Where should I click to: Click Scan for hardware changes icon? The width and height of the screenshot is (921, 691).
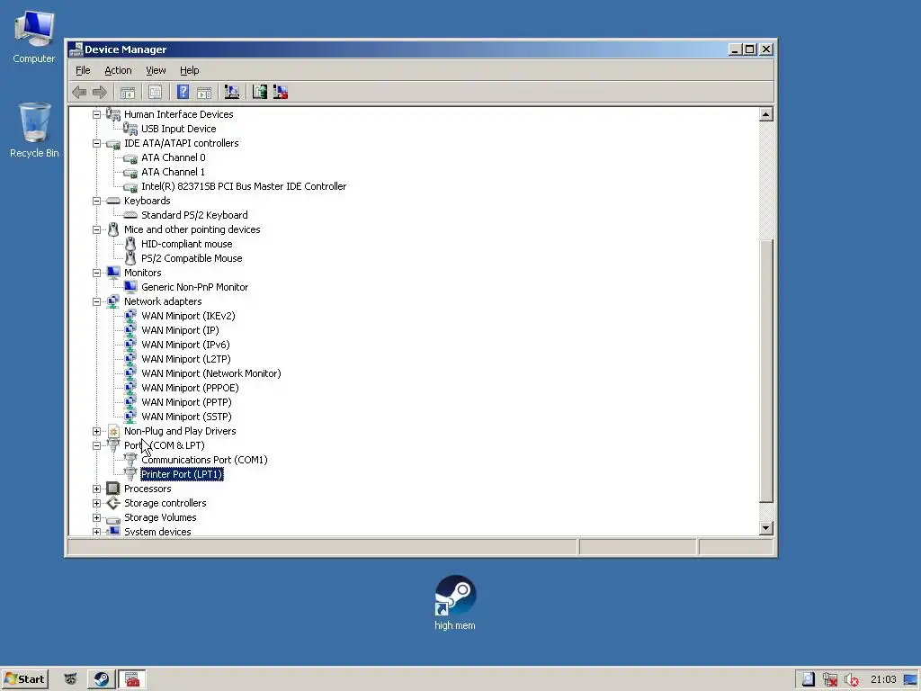231,93
